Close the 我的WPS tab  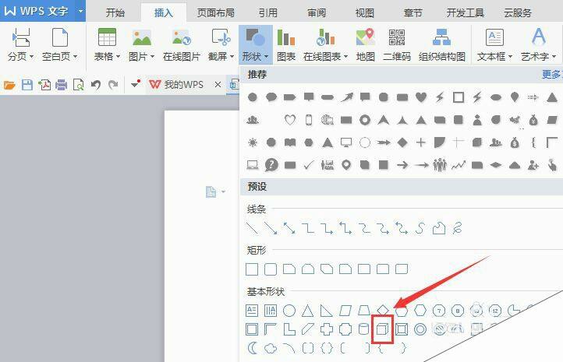point(218,85)
